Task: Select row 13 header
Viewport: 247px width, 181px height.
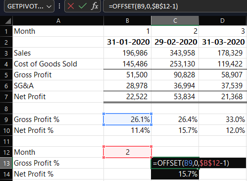Action: click(6, 163)
